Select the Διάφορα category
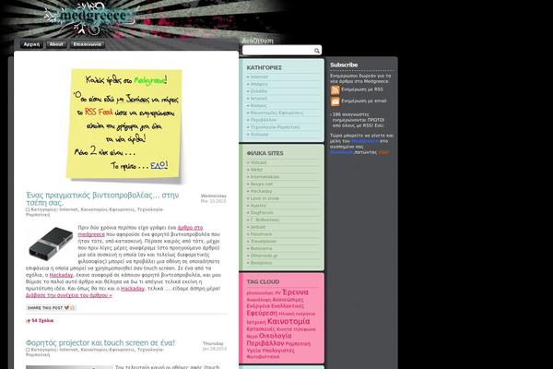Screen dimensions: 553x369 (259, 84)
